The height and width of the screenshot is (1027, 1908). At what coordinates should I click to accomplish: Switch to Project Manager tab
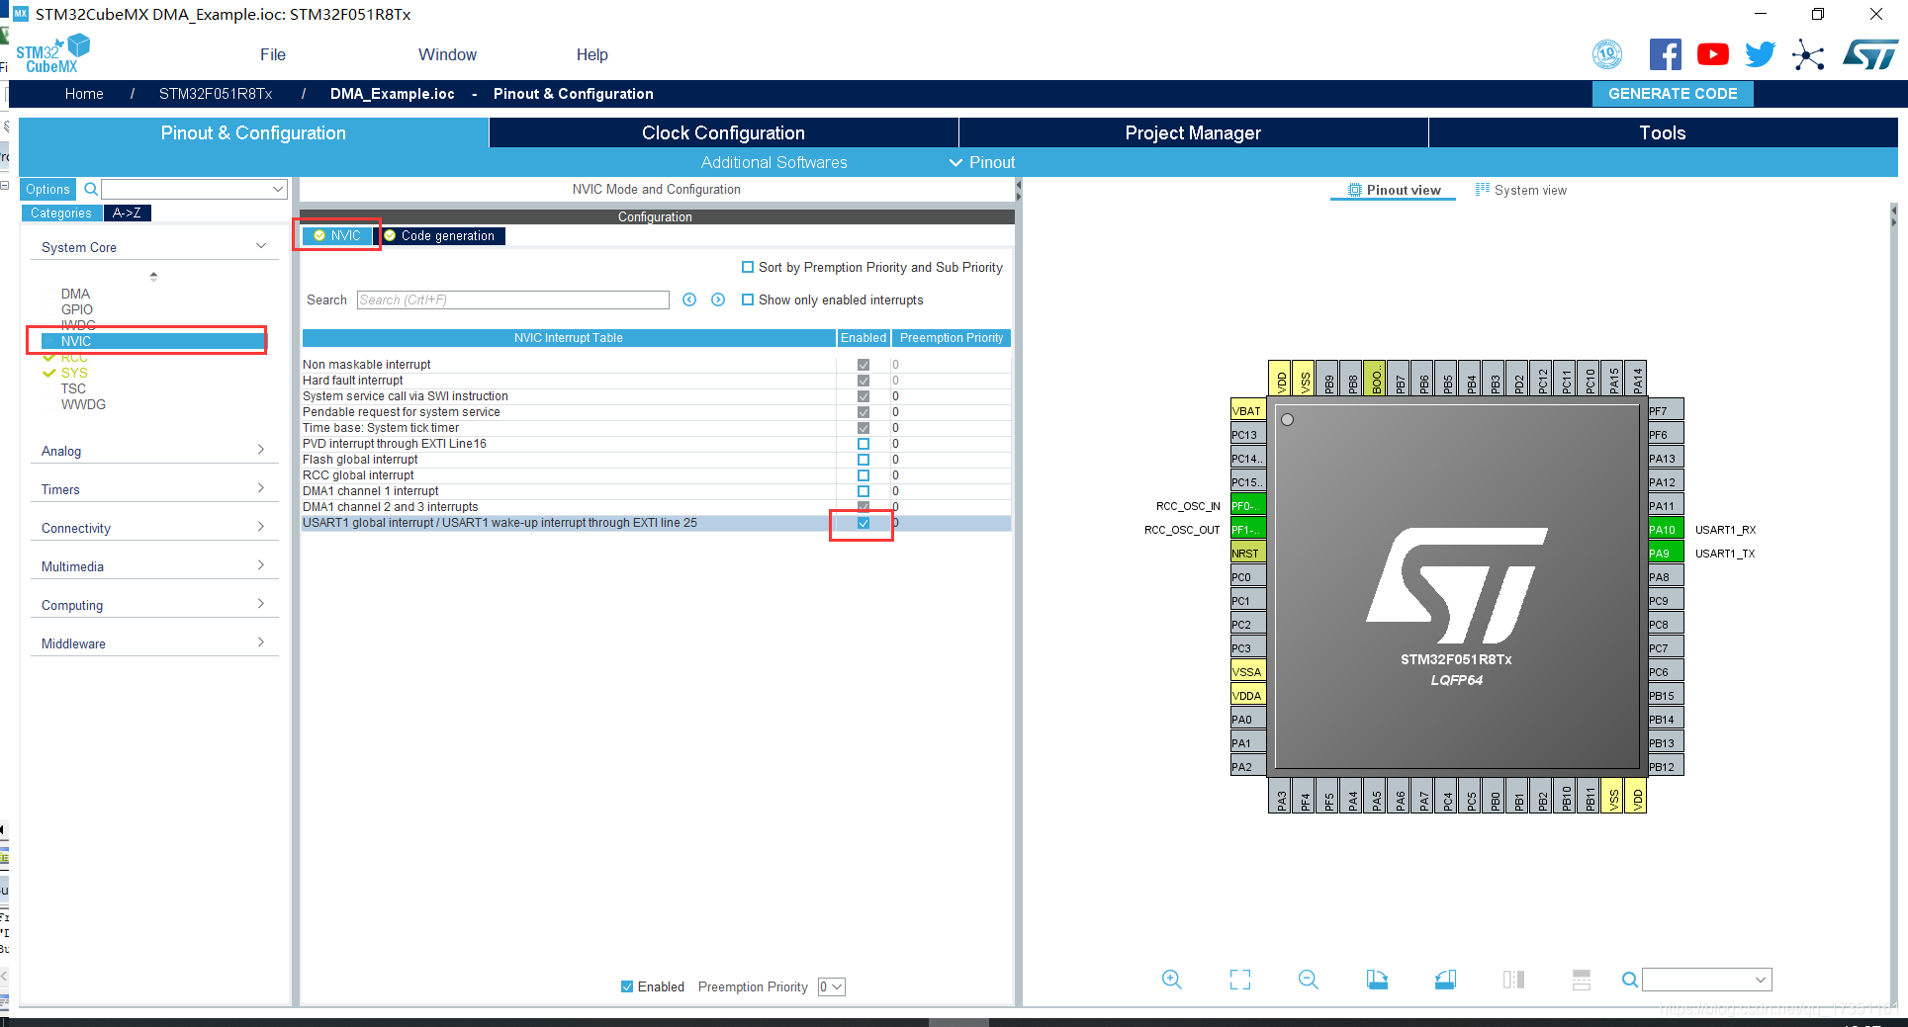[x=1193, y=132]
